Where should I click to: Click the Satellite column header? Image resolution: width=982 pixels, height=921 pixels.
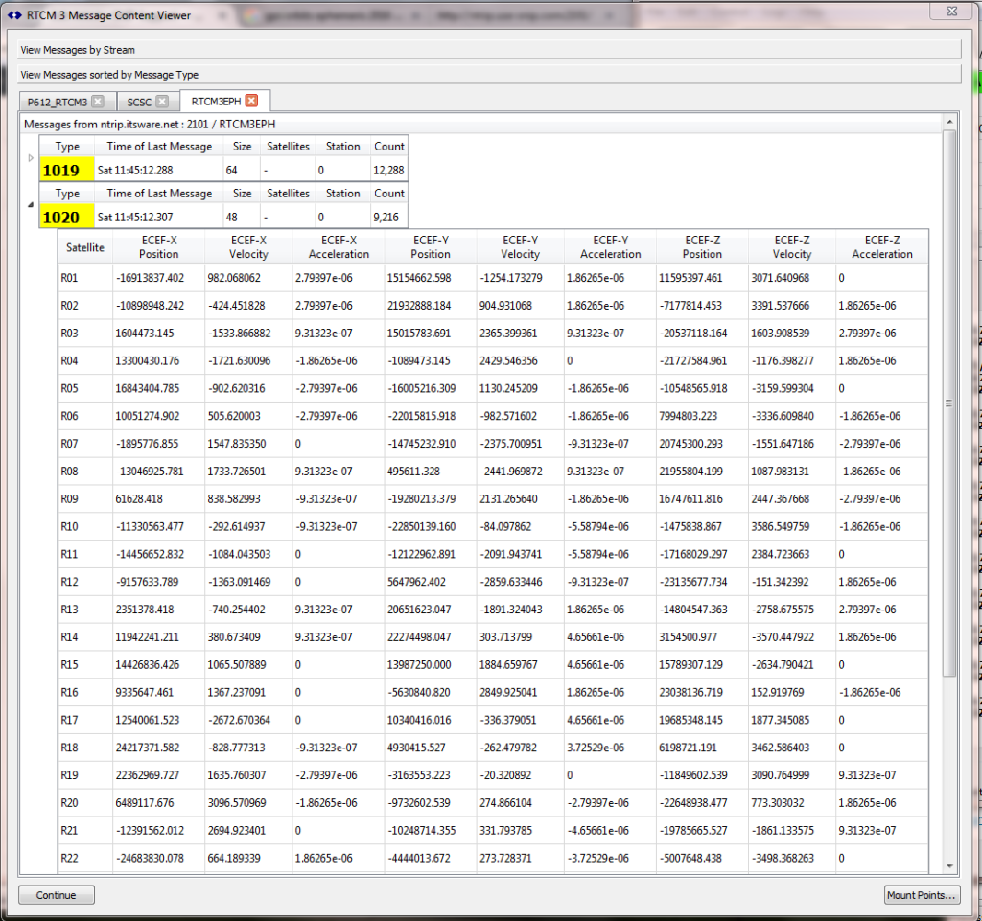(x=84, y=246)
